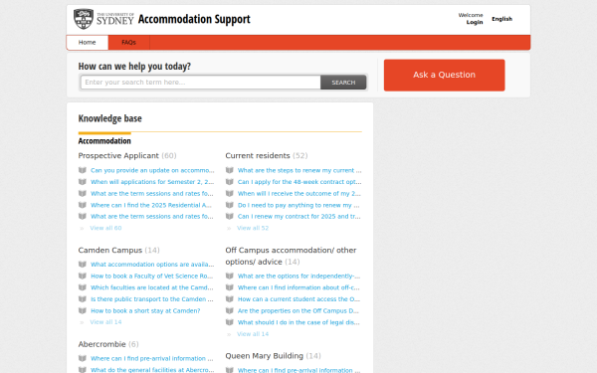The image size is (597, 373).
Task: Open 'What do the general facilities at Abercro...' article
Action: click(x=152, y=370)
